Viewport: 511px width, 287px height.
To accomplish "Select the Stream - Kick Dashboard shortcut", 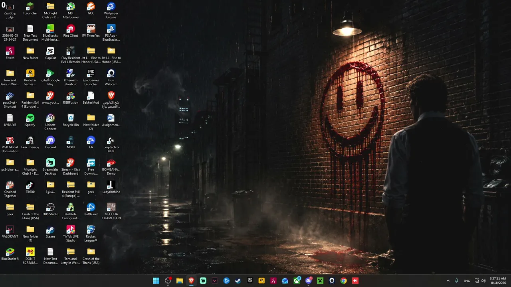I will point(71,167).
